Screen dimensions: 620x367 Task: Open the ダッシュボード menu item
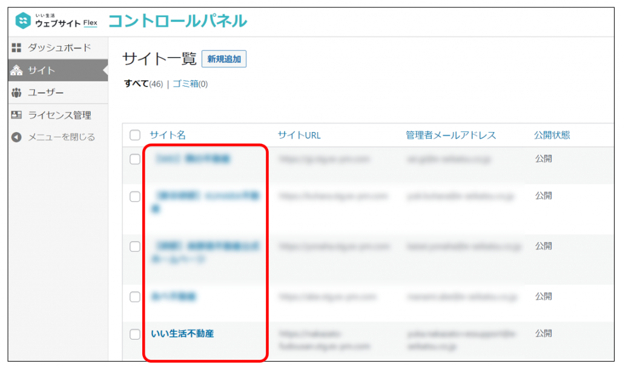(x=59, y=47)
